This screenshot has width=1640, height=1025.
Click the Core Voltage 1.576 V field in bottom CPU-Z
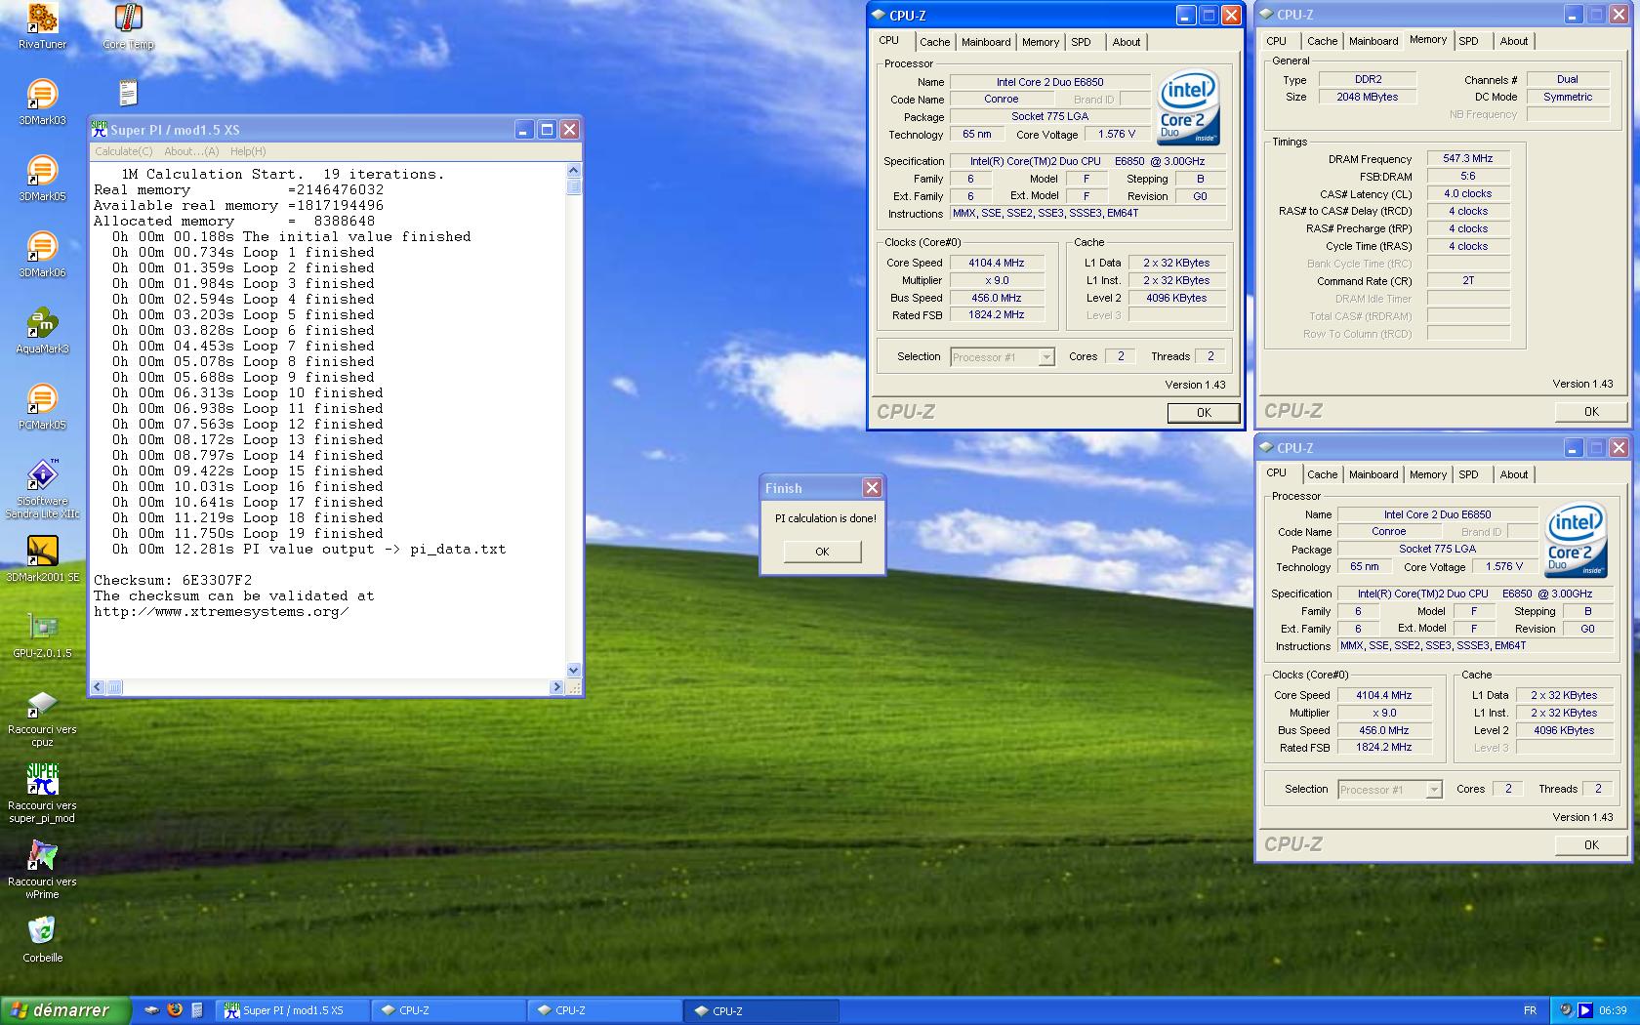(1505, 566)
